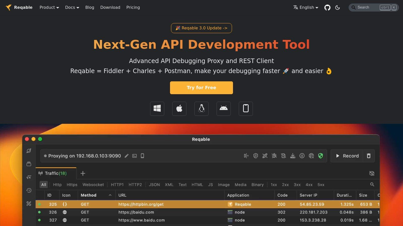The image size is (403, 226).
Task: Select the All filter
Action: coord(44,185)
